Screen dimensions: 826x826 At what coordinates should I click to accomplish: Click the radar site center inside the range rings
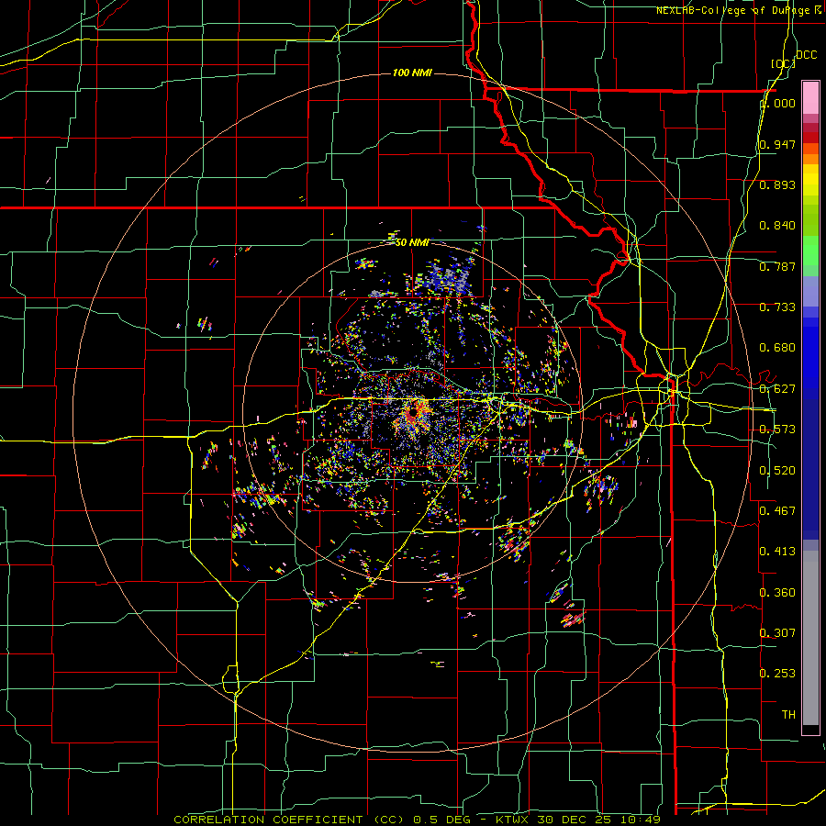[413, 411]
